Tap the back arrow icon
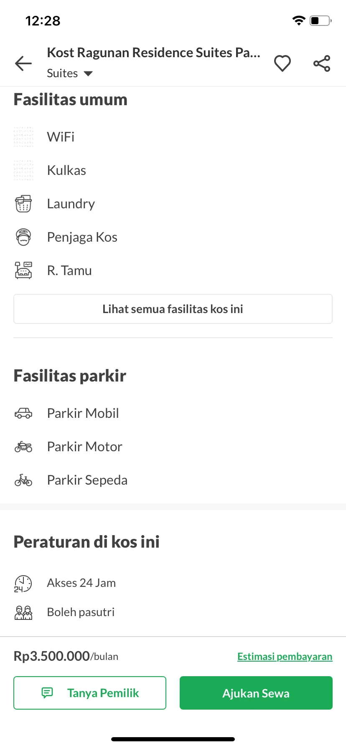The height and width of the screenshot is (748, 346). click(23, 63)
